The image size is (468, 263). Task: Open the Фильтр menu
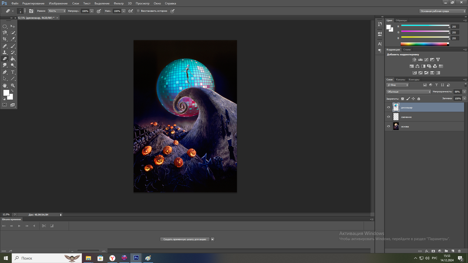(118, 3)
